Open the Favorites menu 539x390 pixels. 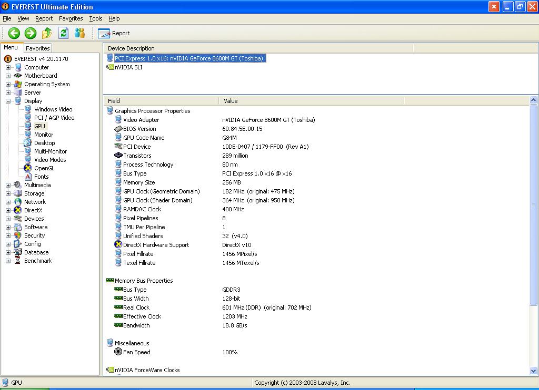[71, 18]
